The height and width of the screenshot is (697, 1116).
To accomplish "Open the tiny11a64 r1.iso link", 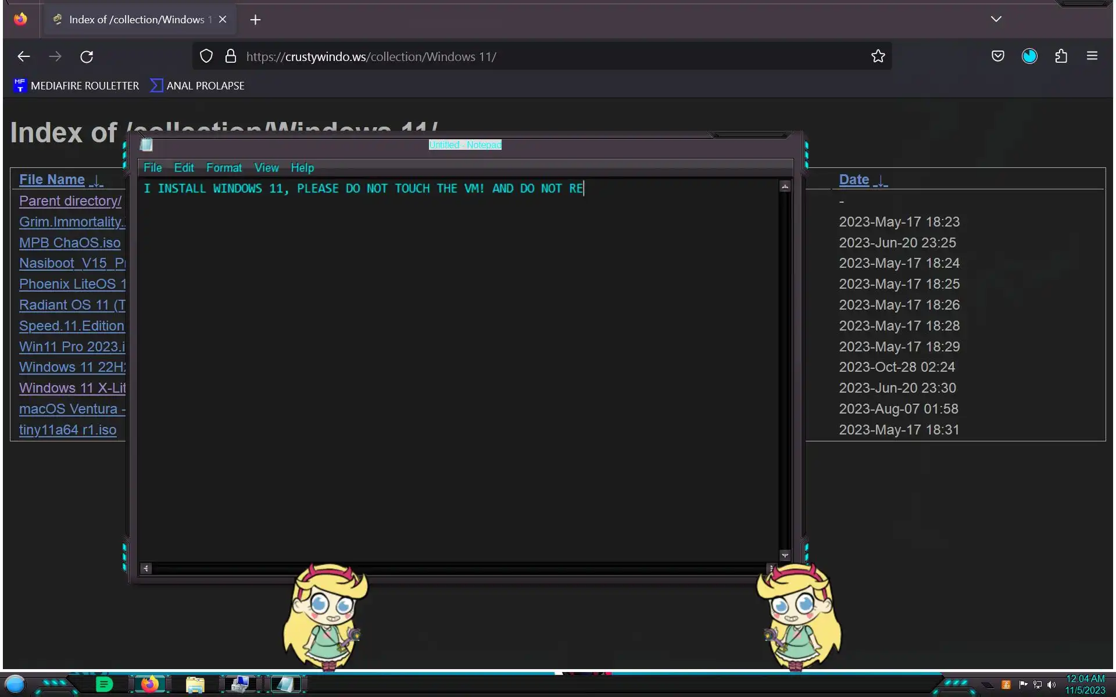I will [x=67, y=430].
